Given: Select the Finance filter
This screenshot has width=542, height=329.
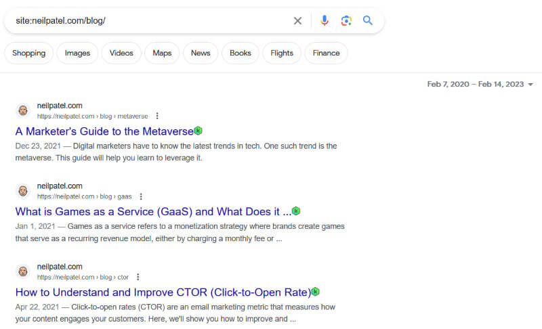Looking at the screenshot, I should pos(326,53).
